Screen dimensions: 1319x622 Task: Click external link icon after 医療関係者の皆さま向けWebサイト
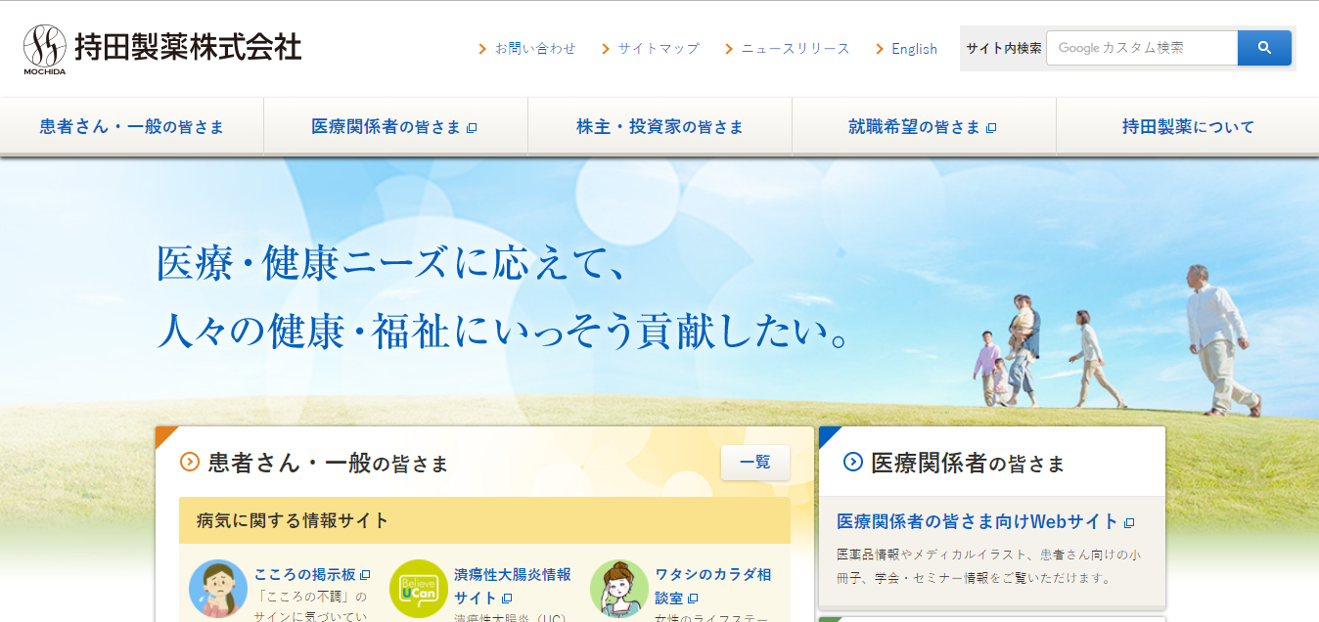point(1129,523)
